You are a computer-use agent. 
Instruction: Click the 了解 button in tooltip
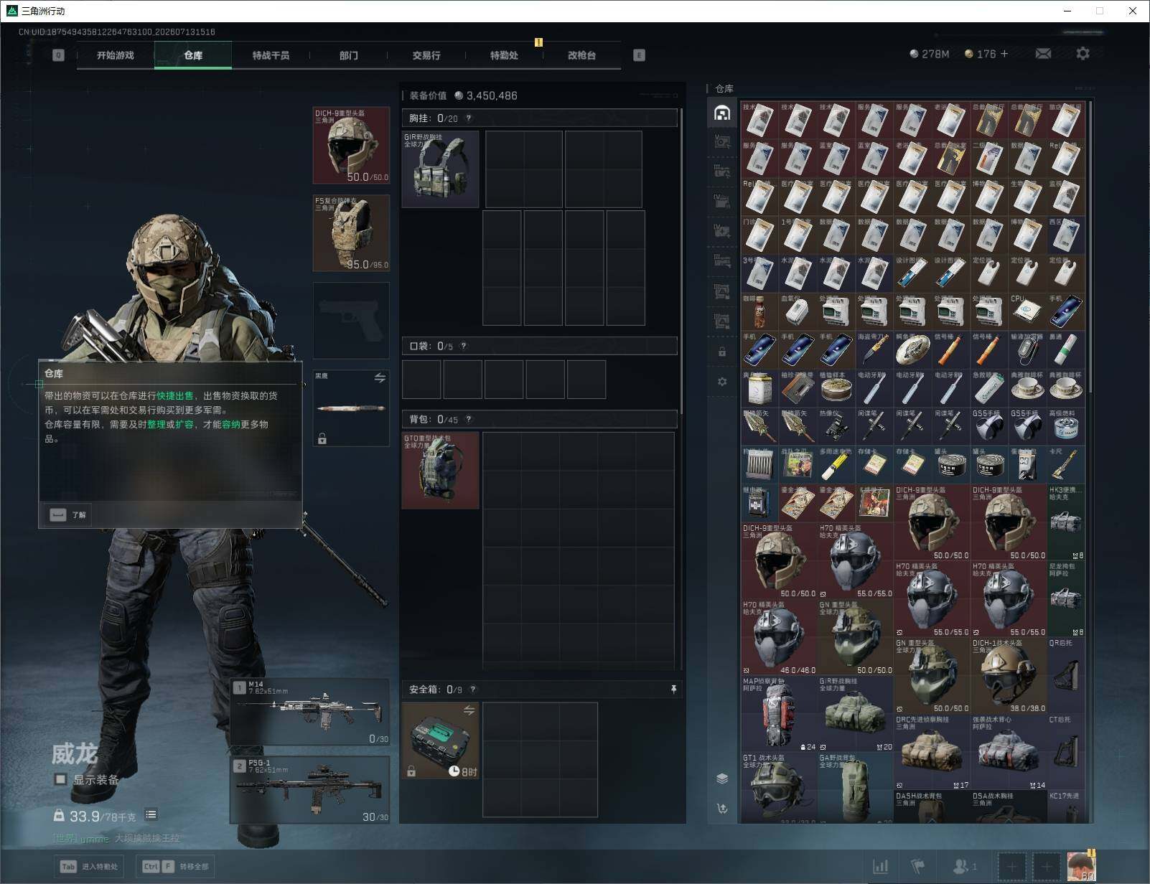tap(69, 514)
